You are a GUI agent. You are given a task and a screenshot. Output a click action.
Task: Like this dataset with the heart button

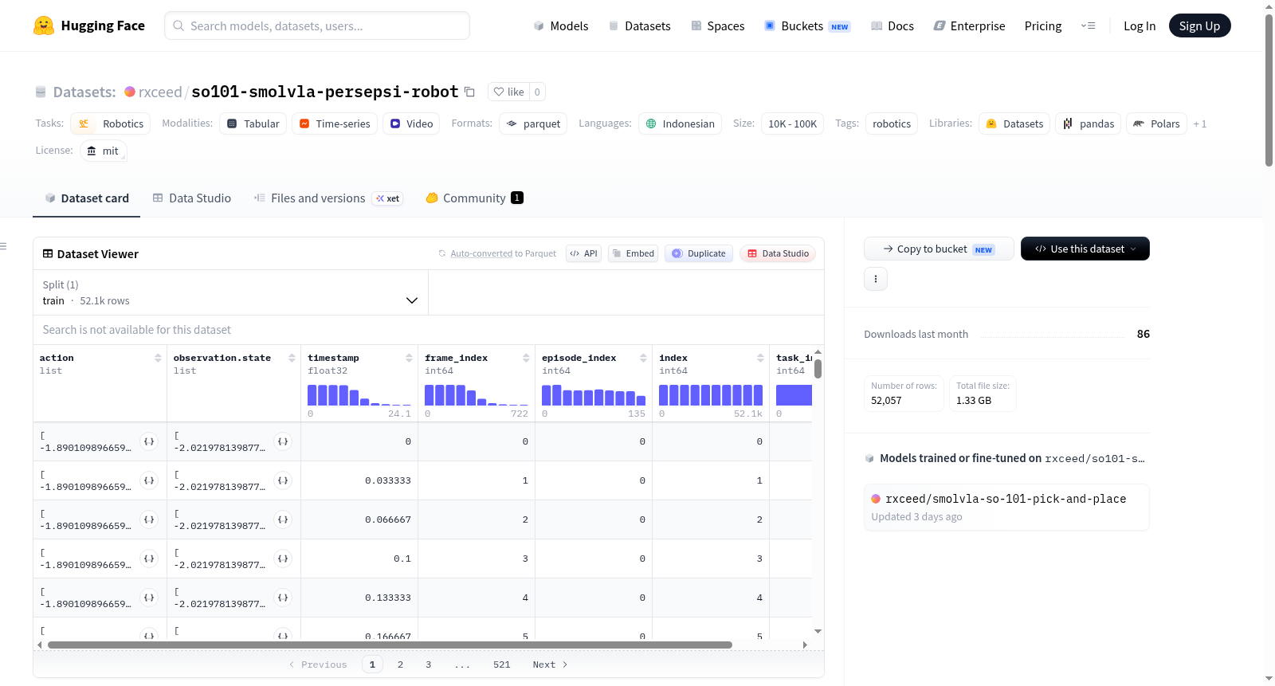click(508, 92)
